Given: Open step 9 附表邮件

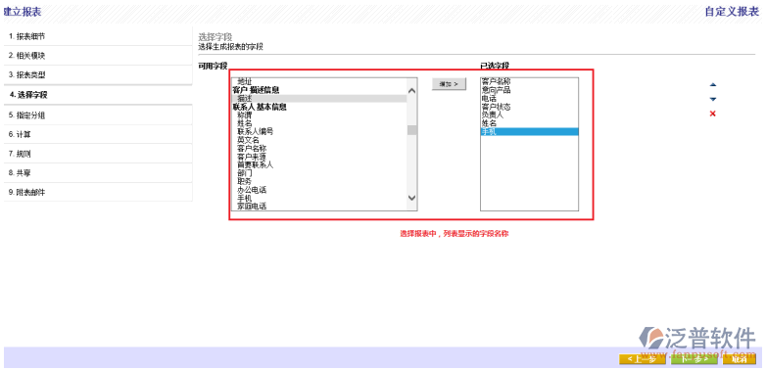Looking at the screenshot, I should click(x=98, y=192).
